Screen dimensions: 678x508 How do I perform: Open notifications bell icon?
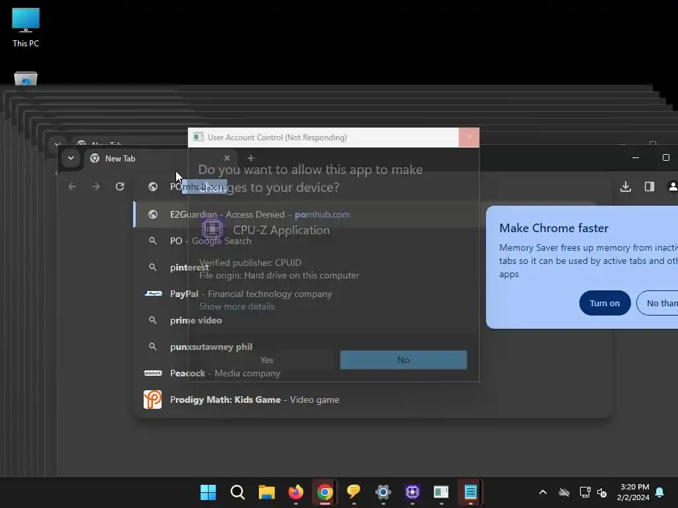[x=660, y=492]
